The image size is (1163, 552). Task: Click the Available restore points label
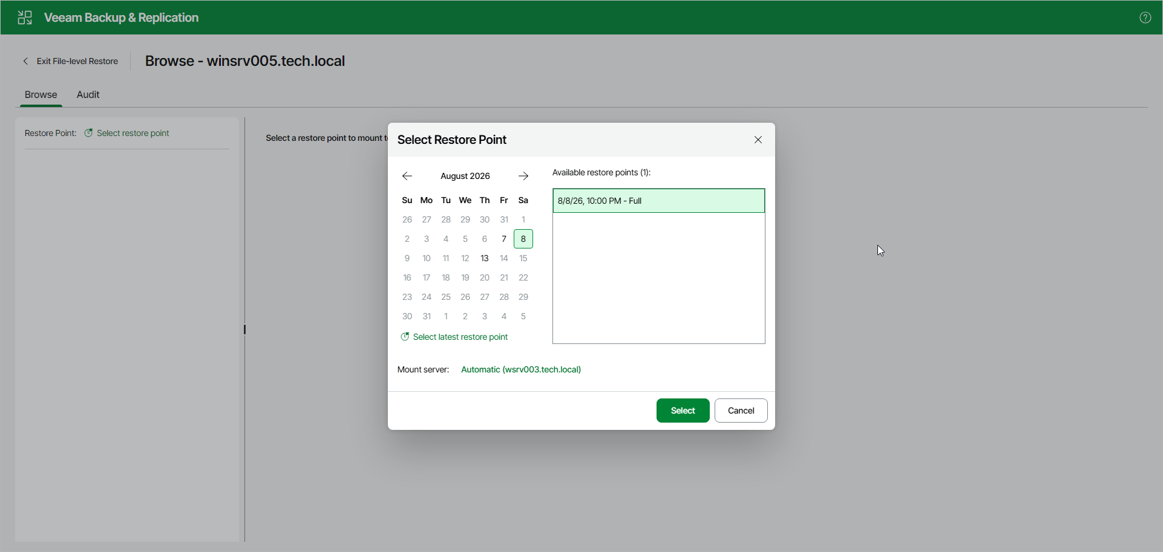pos(601,172)
